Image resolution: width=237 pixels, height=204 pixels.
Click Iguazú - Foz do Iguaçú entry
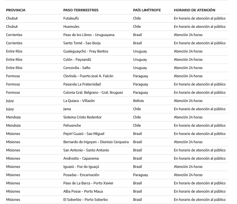point(81,167)
